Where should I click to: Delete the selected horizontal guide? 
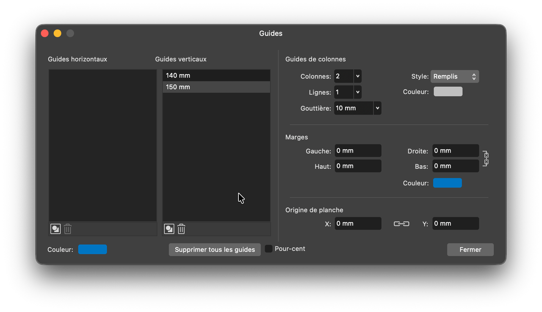coord(67,228)
